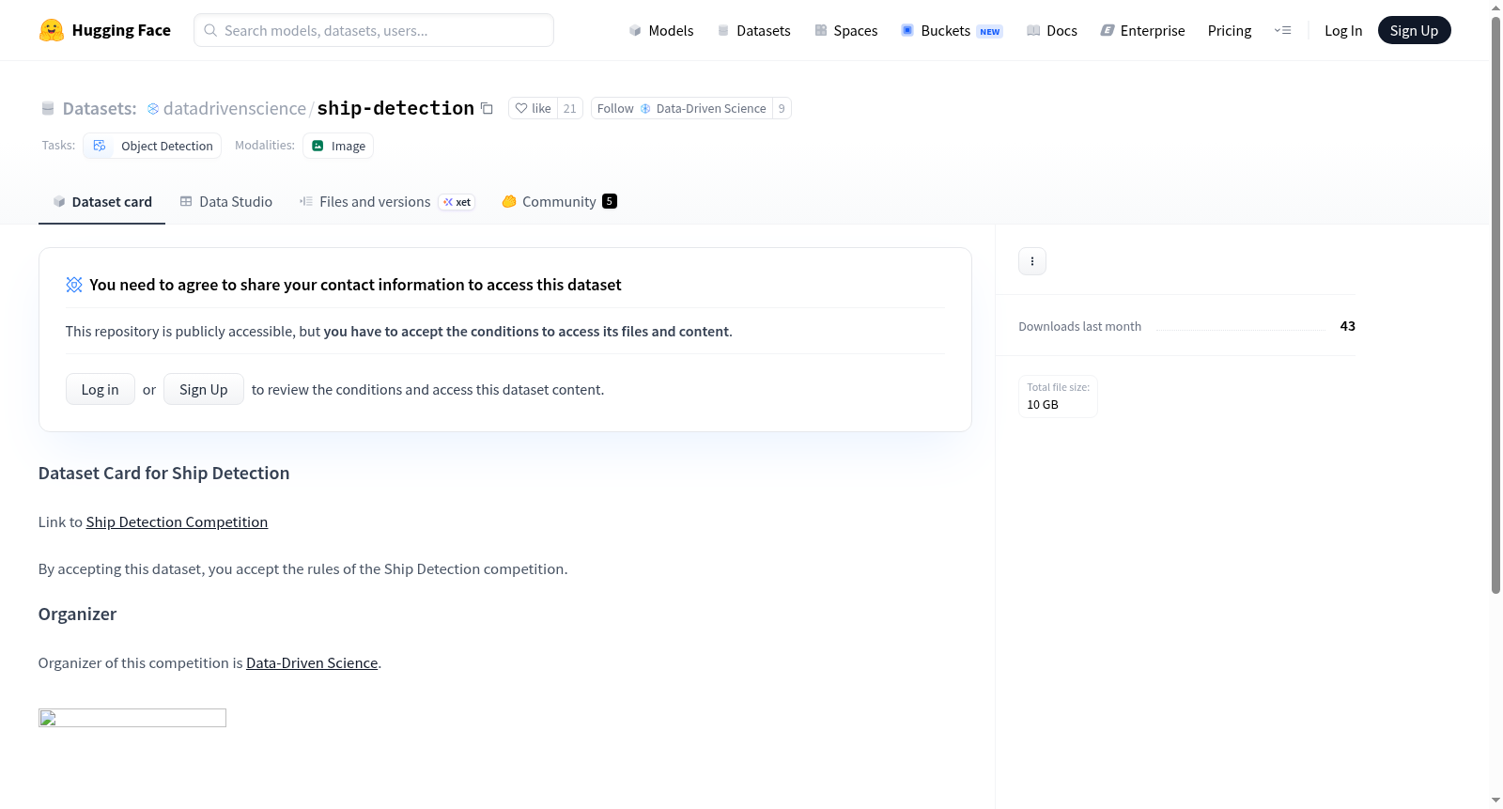The image size is (1503, 809).
Task: Click the Log In link in header
Action: 1343,30
